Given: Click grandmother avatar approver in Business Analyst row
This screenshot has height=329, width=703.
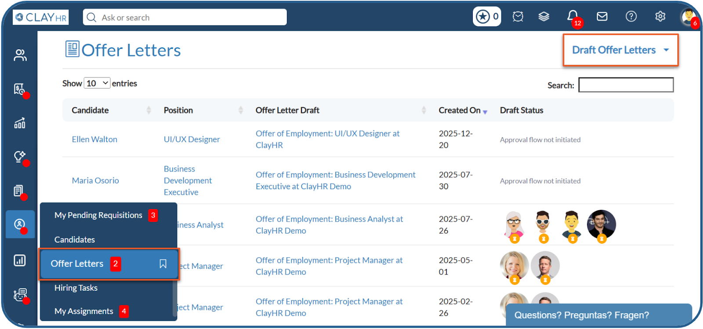Looking at the screenshot, I should click(514, 226).
